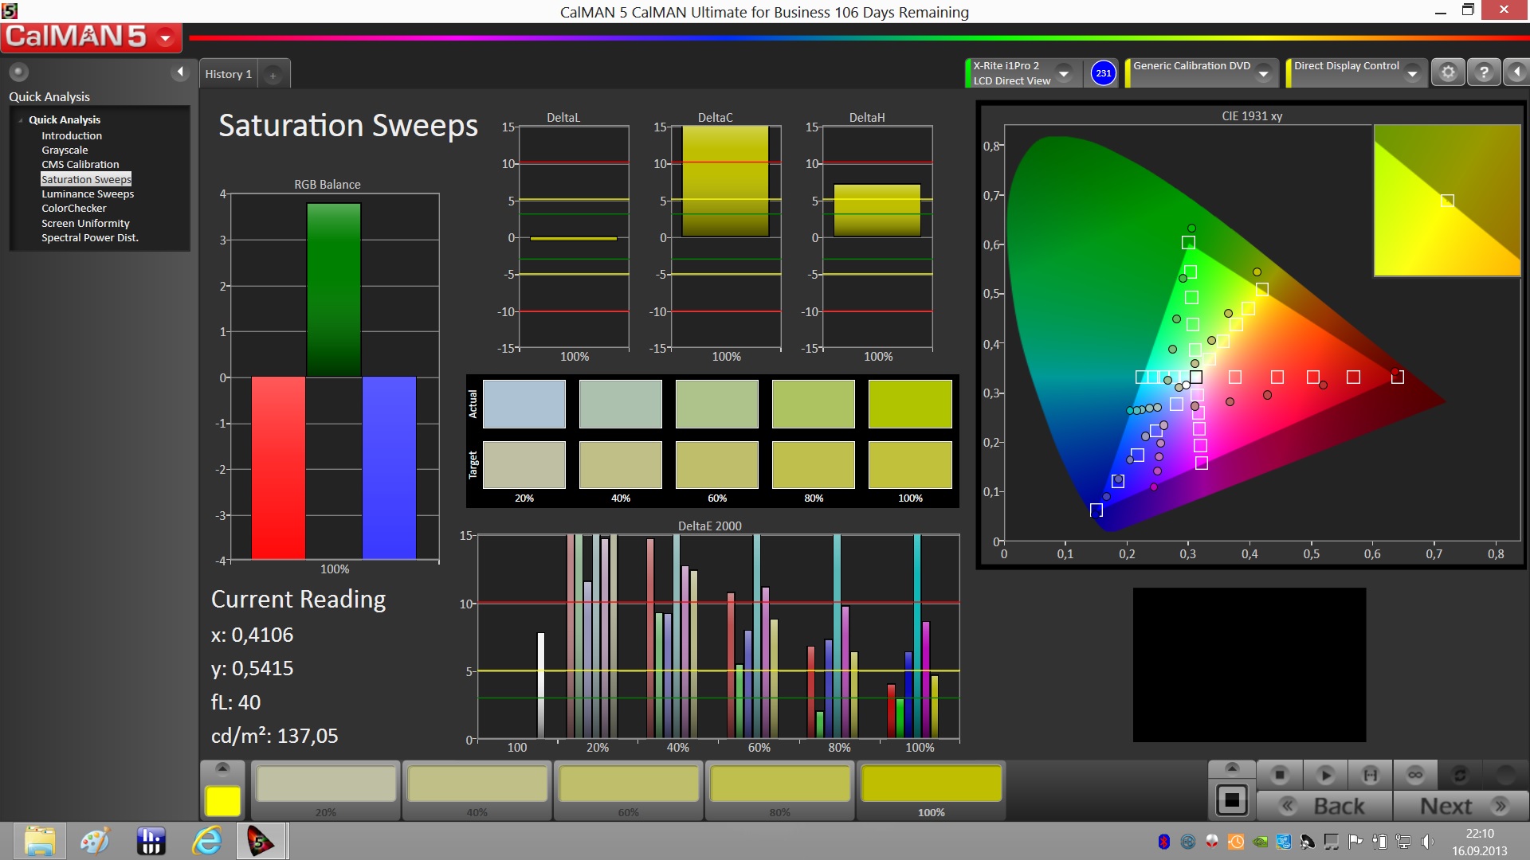The image size is (1530, 860).
Task: Click the record dot icon in sidebar
Action: coord(18,72)
